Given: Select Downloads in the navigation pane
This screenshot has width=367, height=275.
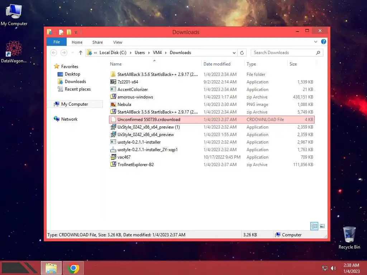Looking at the screenshot, I should click(75, 82).
